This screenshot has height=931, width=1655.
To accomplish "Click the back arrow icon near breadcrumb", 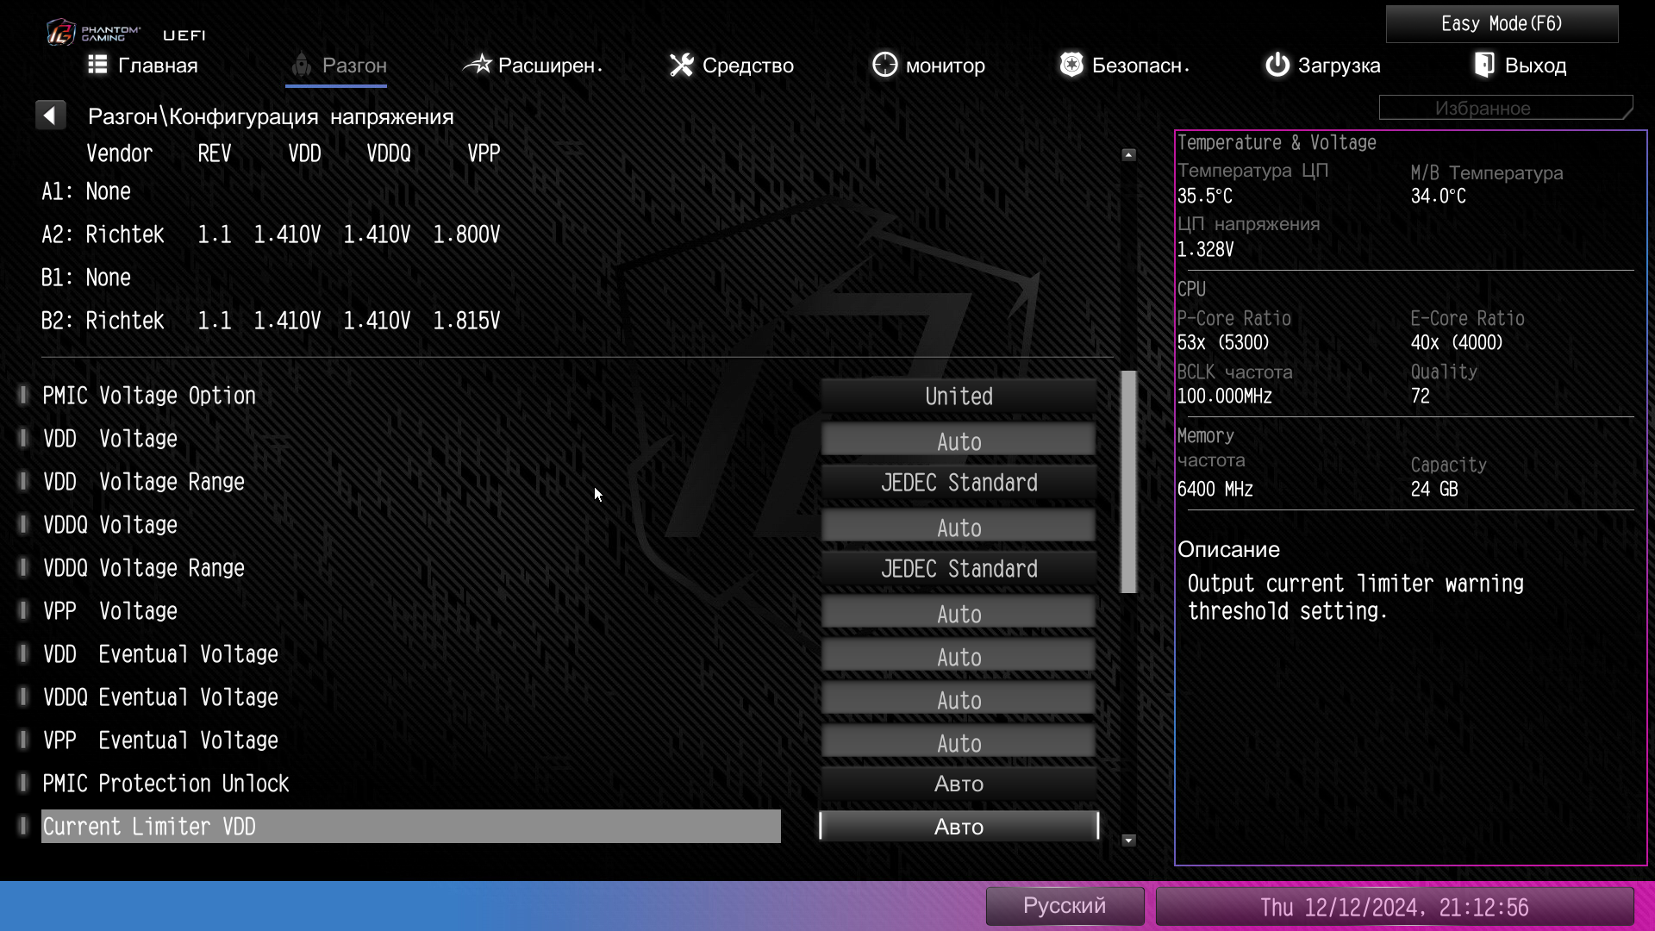I will 50,116.
